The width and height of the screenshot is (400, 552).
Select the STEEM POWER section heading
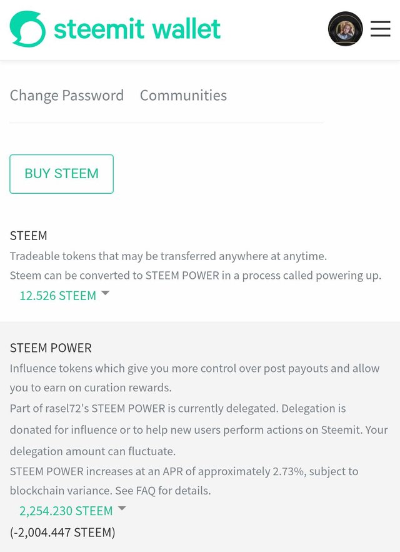pos(51,348)
